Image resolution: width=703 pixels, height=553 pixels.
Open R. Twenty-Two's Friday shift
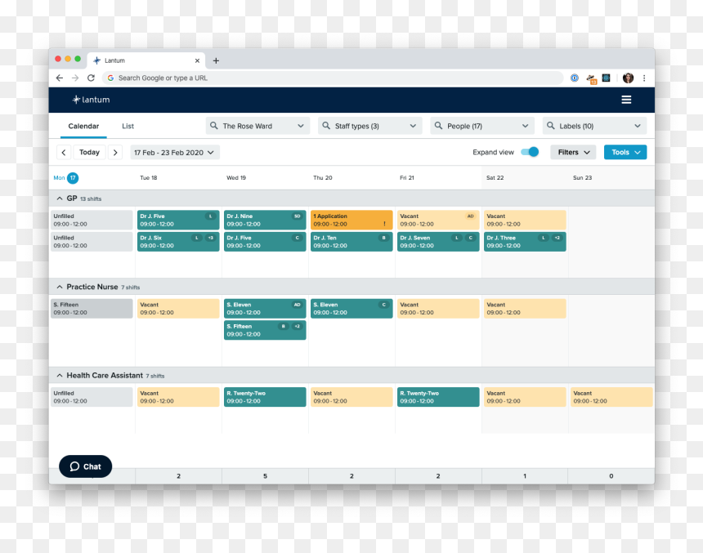[438, 397]
